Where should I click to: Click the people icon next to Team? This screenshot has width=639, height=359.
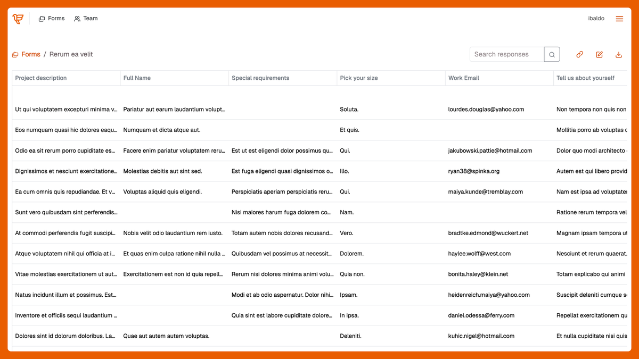[x=77, y=18]
